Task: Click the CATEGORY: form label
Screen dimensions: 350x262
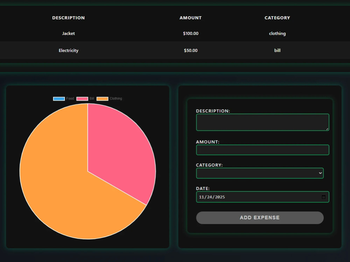Action: click(x=209, y=165)
